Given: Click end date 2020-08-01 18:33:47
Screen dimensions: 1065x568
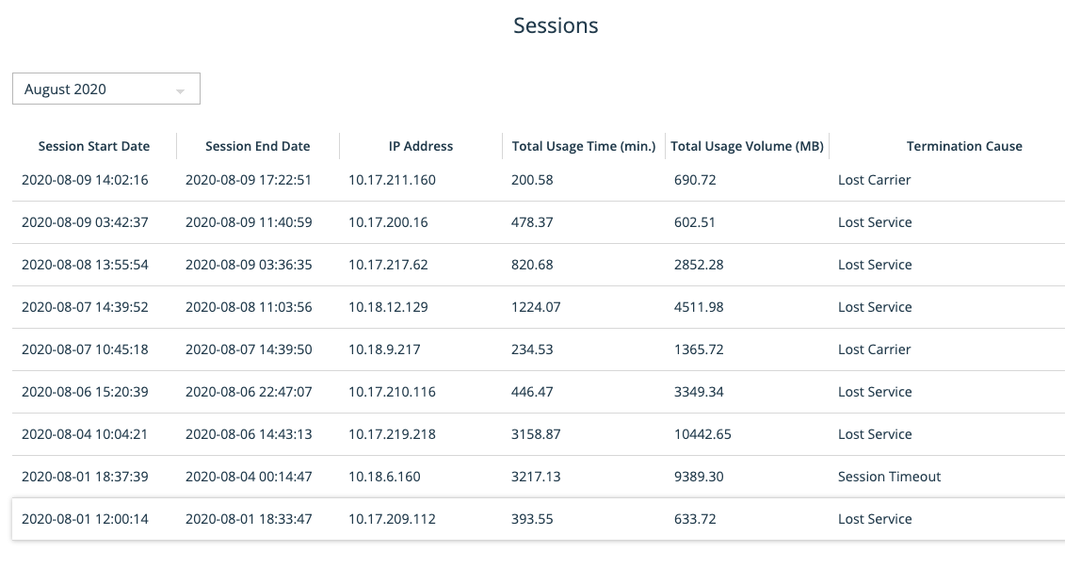Looking at the screenshot, I should [249, 519].
